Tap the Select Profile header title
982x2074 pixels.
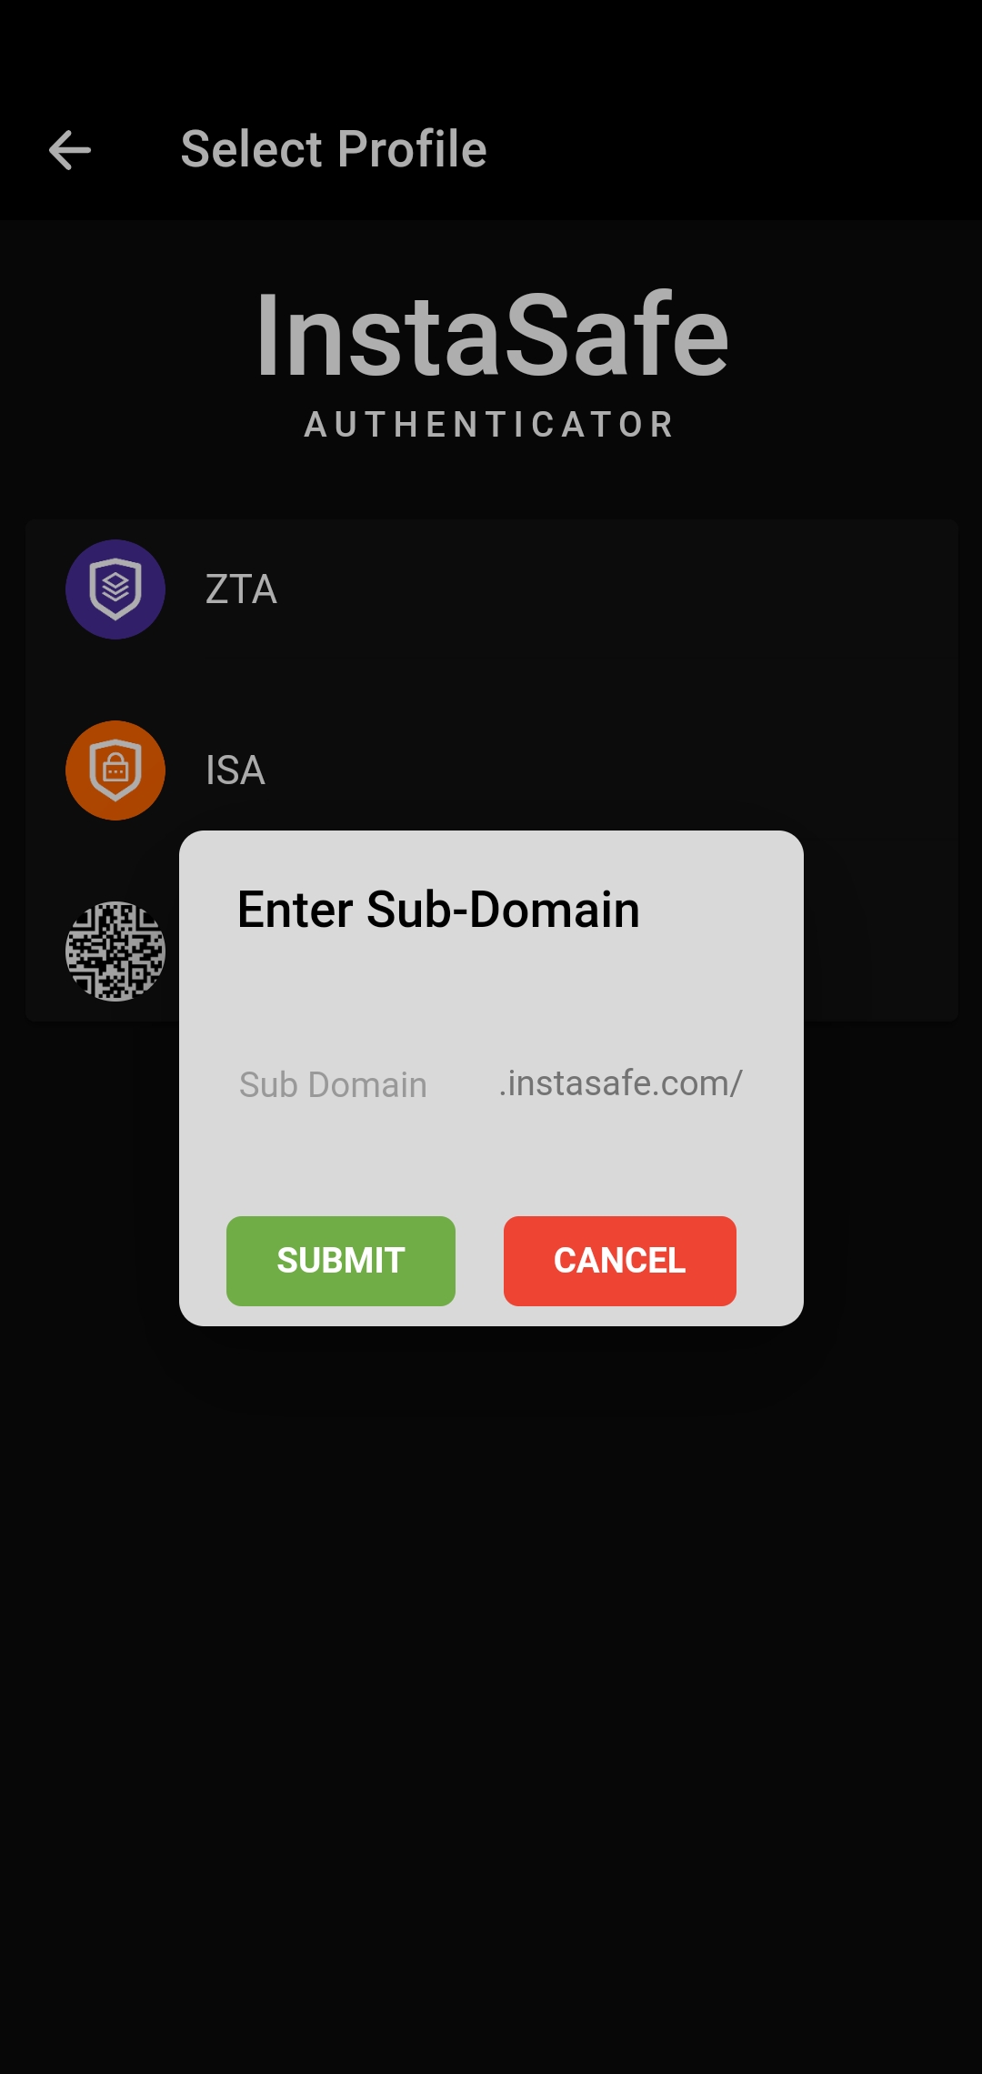pyautogui.click(x=334, y=149)
